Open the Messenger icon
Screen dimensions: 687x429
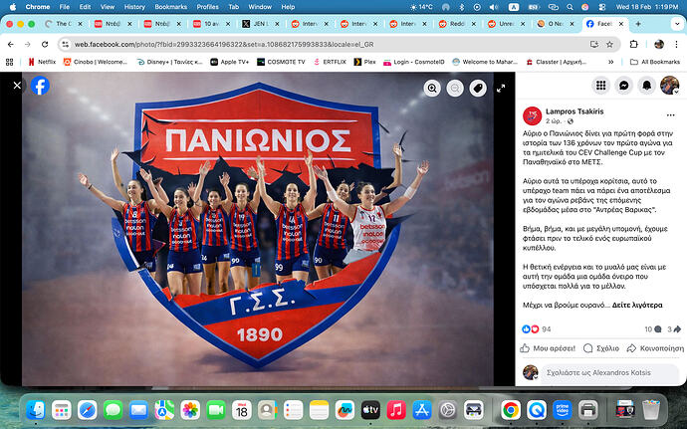tap(624, 85)
